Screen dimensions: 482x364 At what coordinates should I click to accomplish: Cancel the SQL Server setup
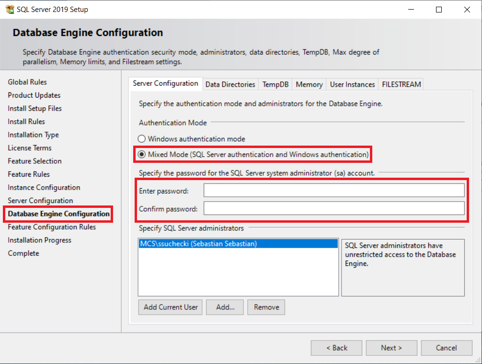[447, 348]
